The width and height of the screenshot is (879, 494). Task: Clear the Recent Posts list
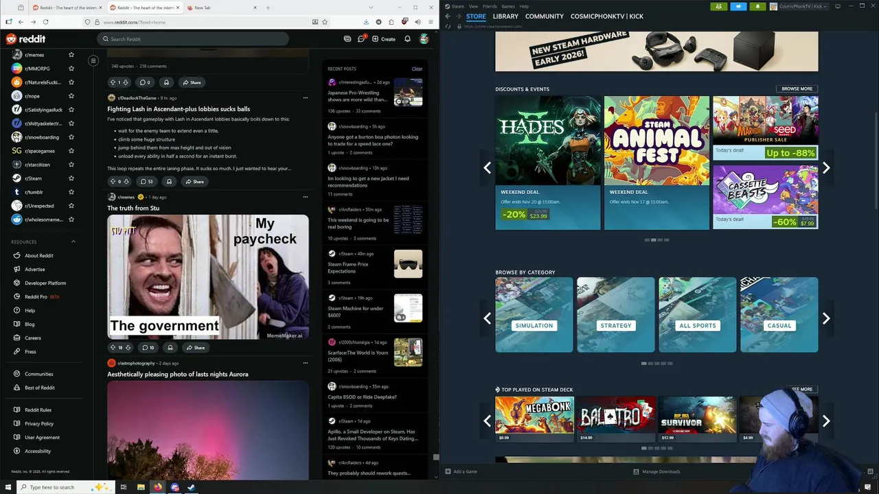click(417, 69)
